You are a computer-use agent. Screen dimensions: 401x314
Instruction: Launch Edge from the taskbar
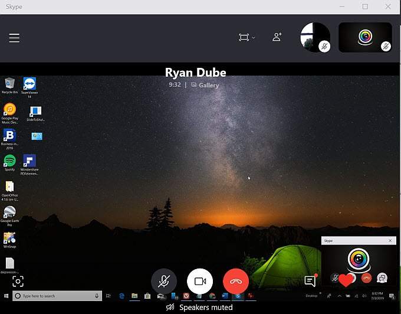[121, 296]
